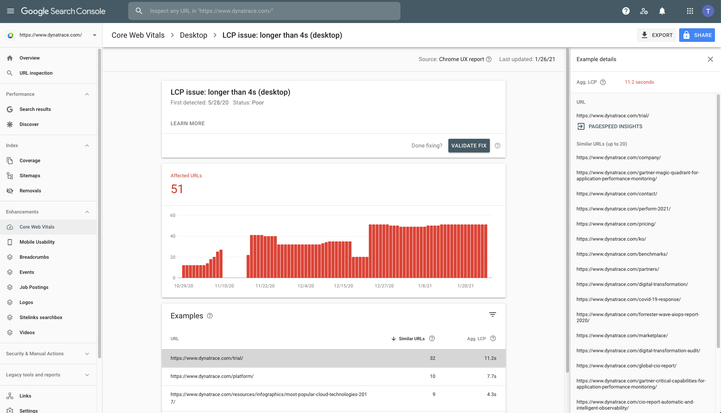Open the Google apps grid
Viewport: 721px width, 413px height.
point(690,11)
